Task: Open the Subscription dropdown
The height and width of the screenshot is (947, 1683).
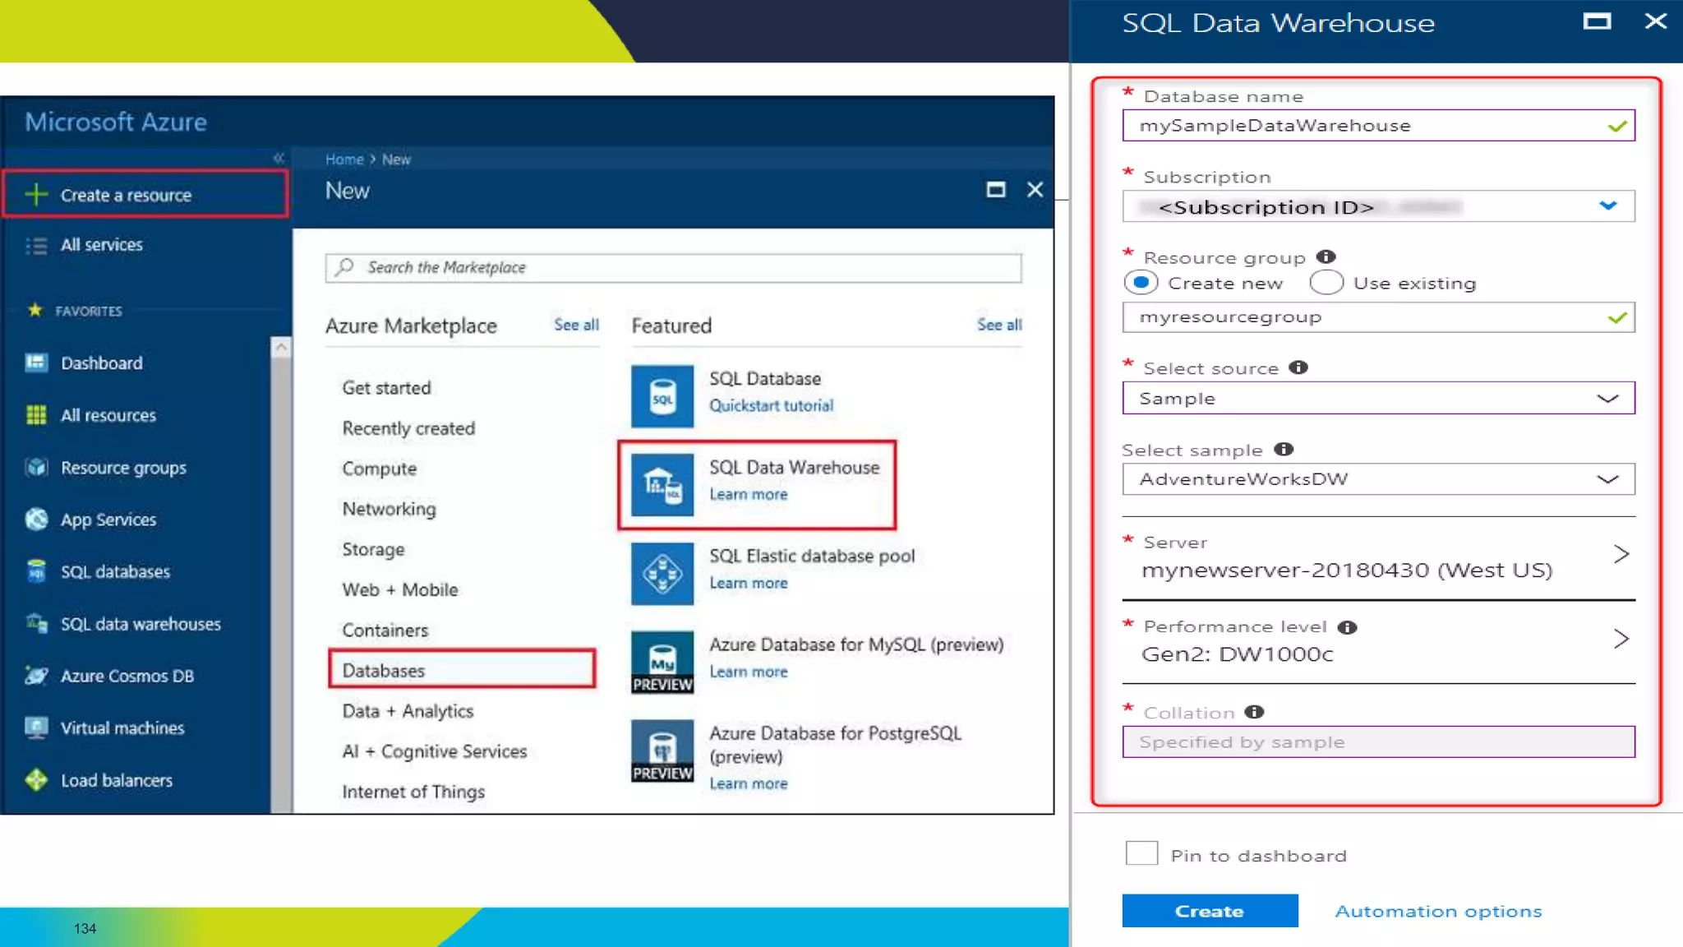Action: coord(1378,206)
